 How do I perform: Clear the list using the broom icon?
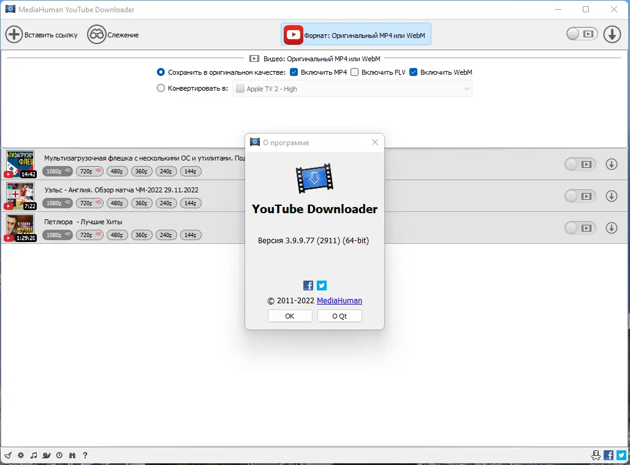[8, 455]
